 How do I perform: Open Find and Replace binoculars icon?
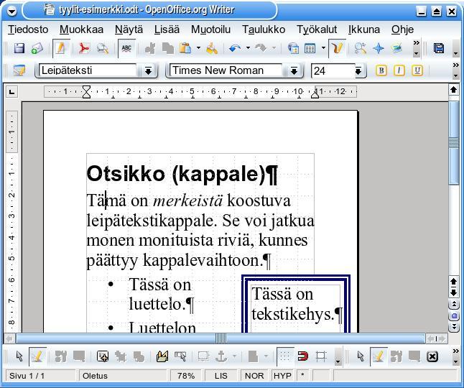pyautogui.click(x=360, y=48)
